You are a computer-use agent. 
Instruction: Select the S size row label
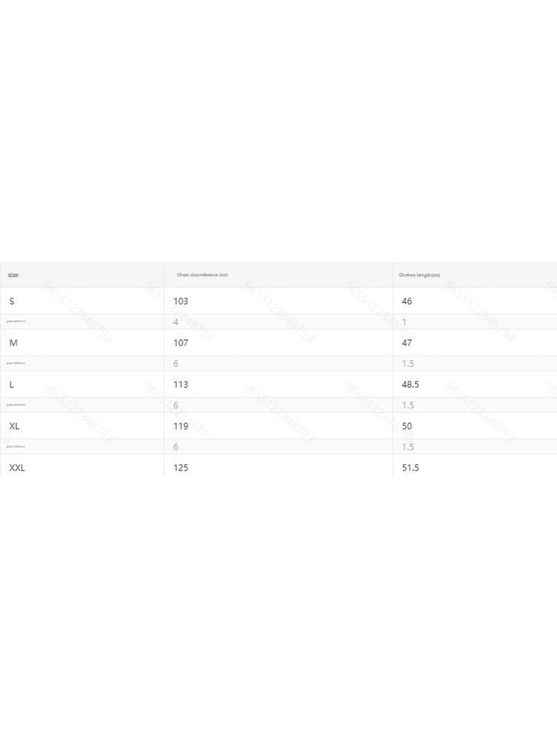point(12,301)
